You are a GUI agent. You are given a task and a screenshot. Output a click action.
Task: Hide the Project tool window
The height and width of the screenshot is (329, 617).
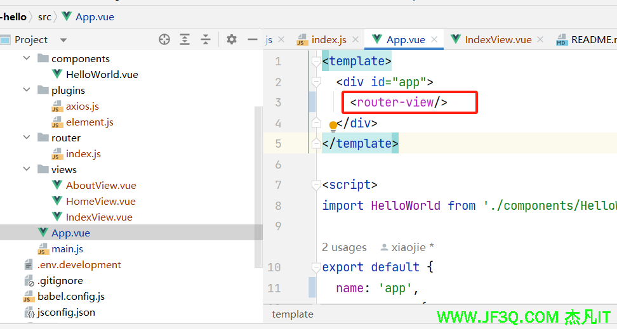[x=252, y=39]
